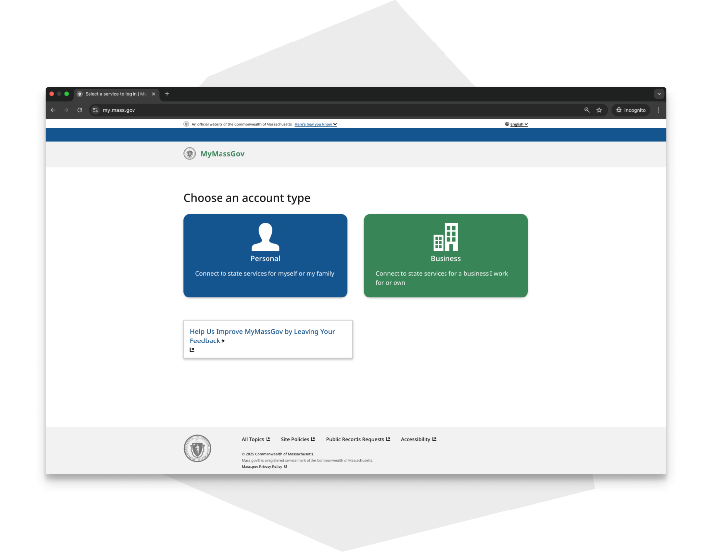This screenshot has width=712, height=552.
Task: Click the Personal silhouette icon
Action: pyautogui.click(x=266, y=237)
